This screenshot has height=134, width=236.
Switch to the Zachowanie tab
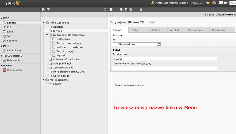[198, 30]
